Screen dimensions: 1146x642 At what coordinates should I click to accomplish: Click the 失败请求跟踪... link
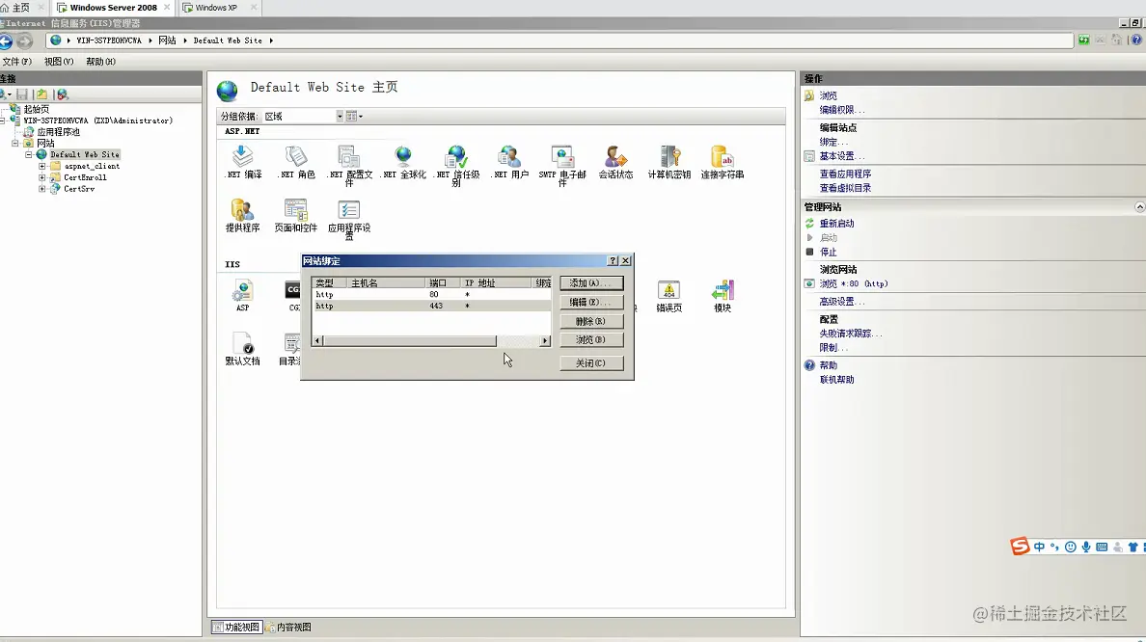point(850,334)
